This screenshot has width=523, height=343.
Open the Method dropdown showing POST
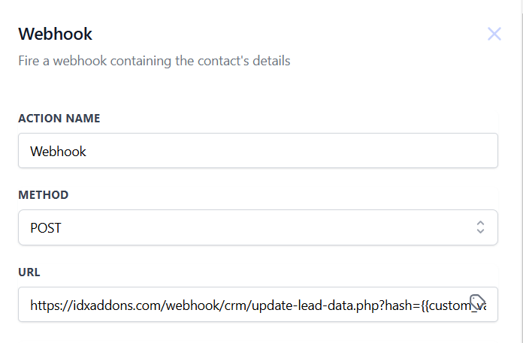click(x=258, y=227)
